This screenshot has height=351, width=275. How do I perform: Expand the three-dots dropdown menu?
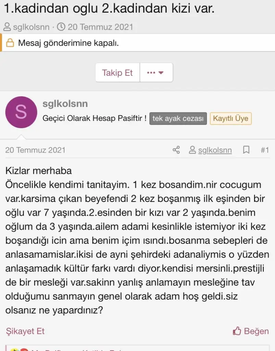(156, 73)
